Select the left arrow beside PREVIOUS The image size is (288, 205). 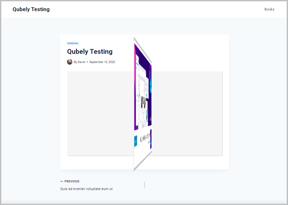[62, 181]
